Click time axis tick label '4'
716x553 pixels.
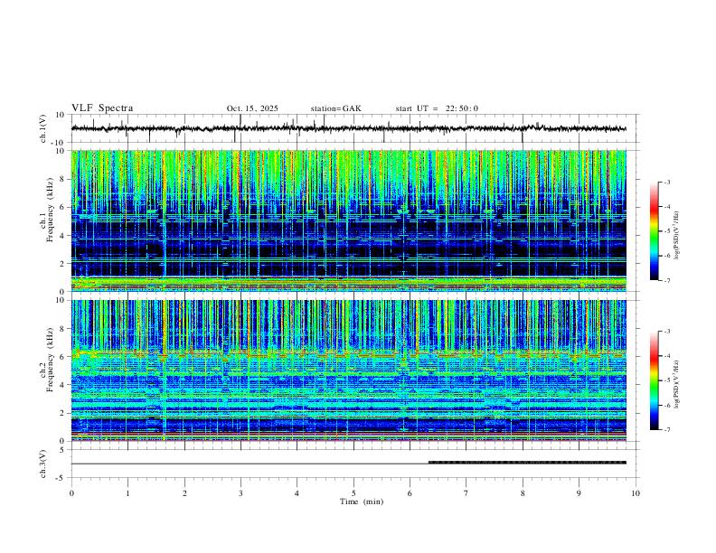tap(297, 493)
